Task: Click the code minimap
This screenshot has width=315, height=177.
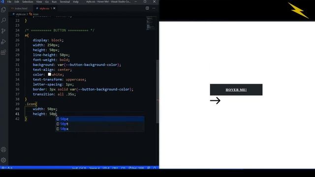Action: [x=151, y=24]
